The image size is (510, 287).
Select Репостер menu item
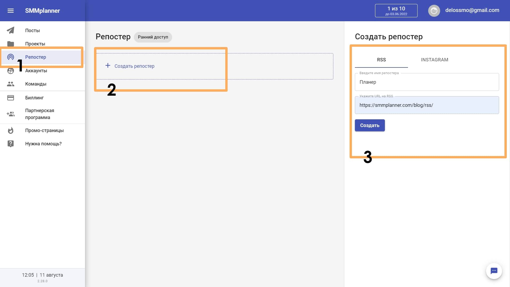pyautogui.click(x=42, y=57)
